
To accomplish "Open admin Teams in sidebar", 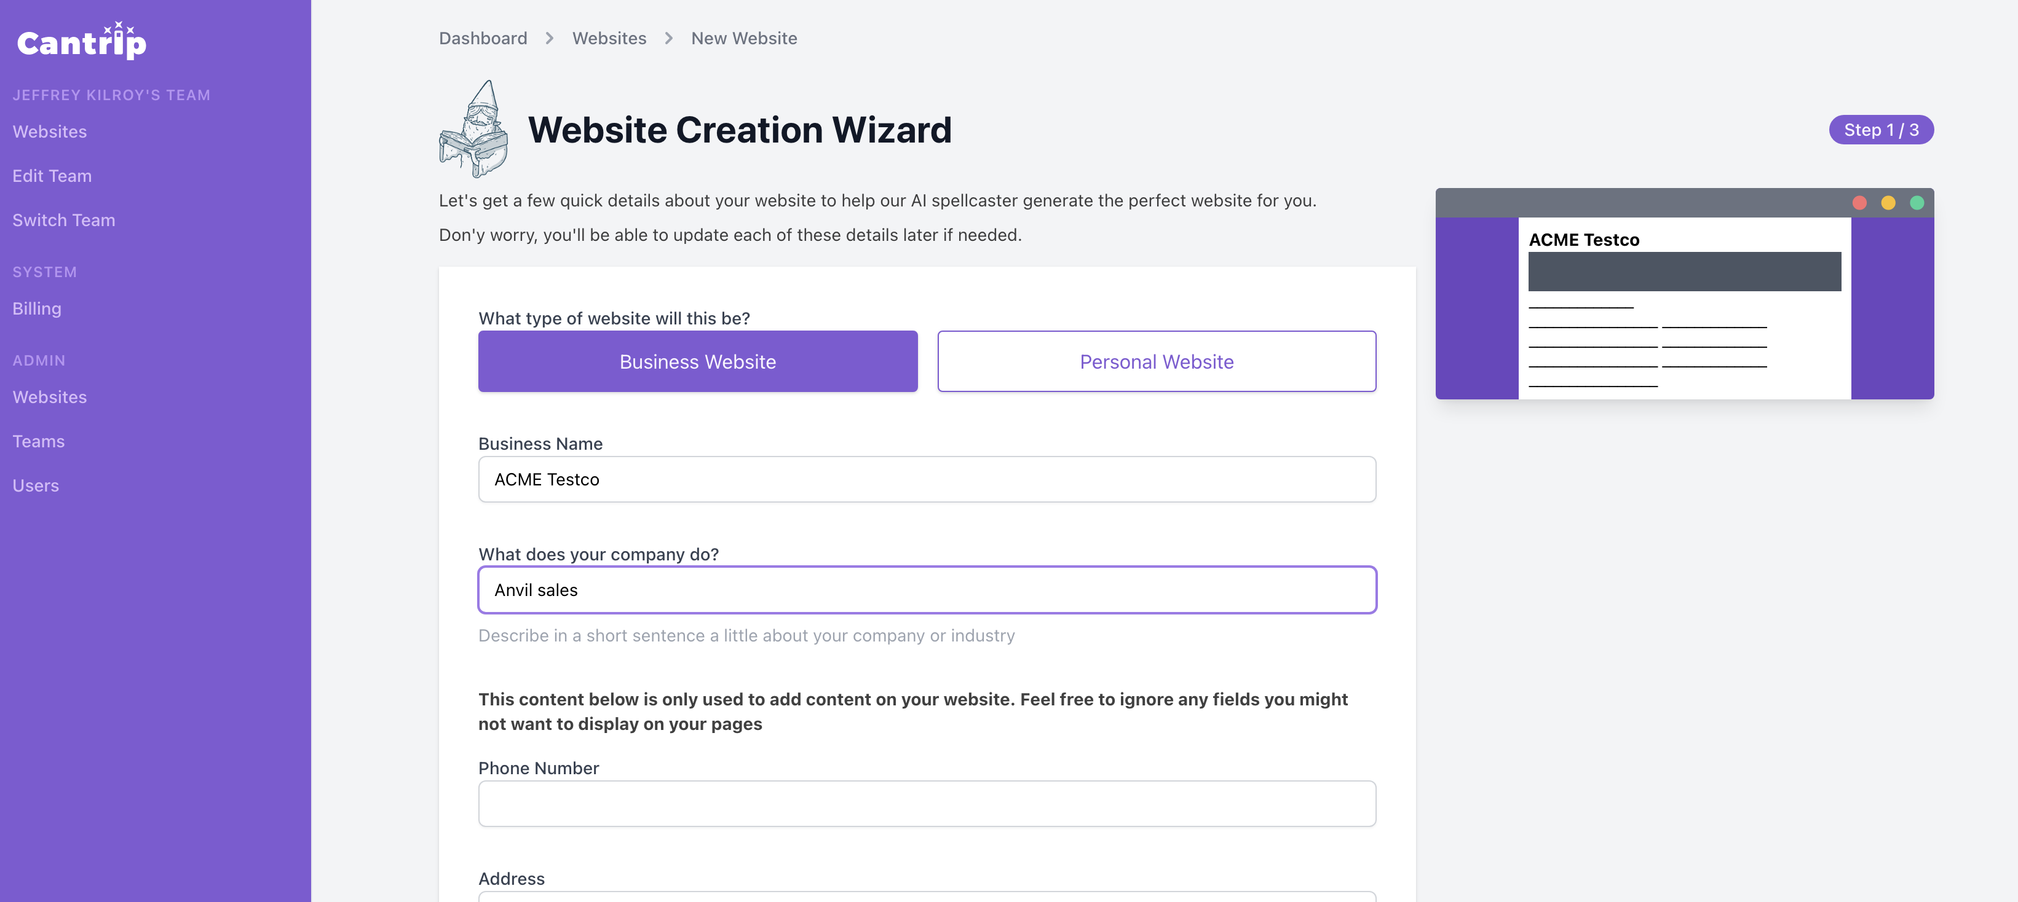I will pyautogui.click(x=38, y=442).
